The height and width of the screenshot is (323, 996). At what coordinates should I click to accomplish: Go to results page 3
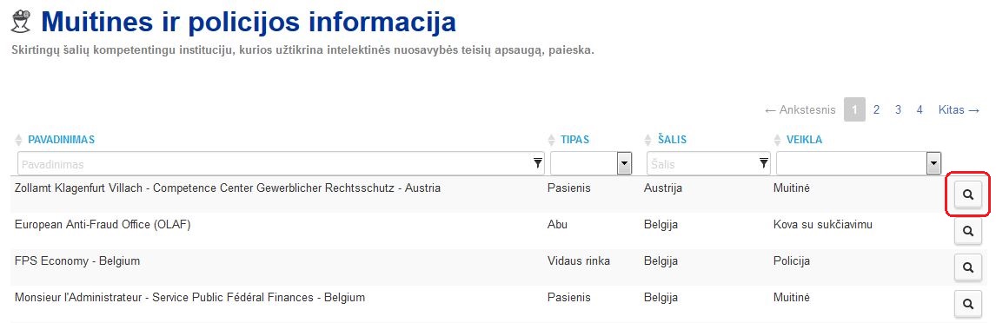898,109
